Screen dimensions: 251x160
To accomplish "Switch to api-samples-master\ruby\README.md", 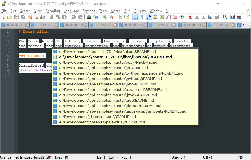I will [x=125, y=63].
